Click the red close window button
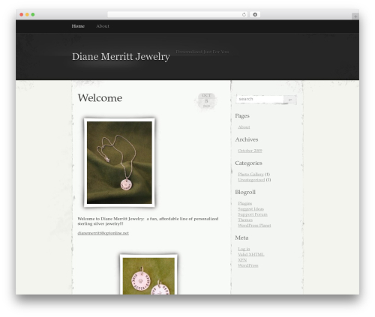 (x=22, y=15)
